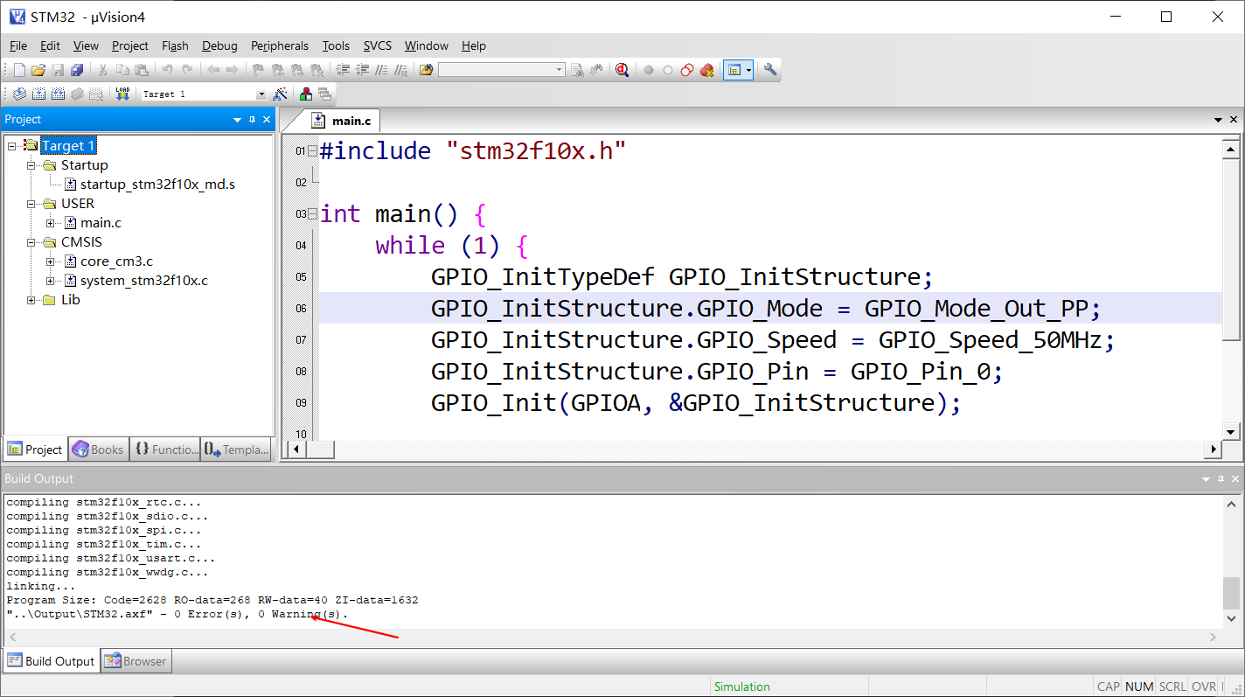Click the Undo arrow icon
This screenshot has width=1245, height=697.
tap(167, 70)
